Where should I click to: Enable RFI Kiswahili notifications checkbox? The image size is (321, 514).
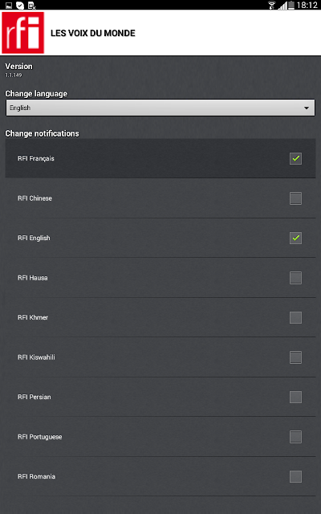(295, 357)
